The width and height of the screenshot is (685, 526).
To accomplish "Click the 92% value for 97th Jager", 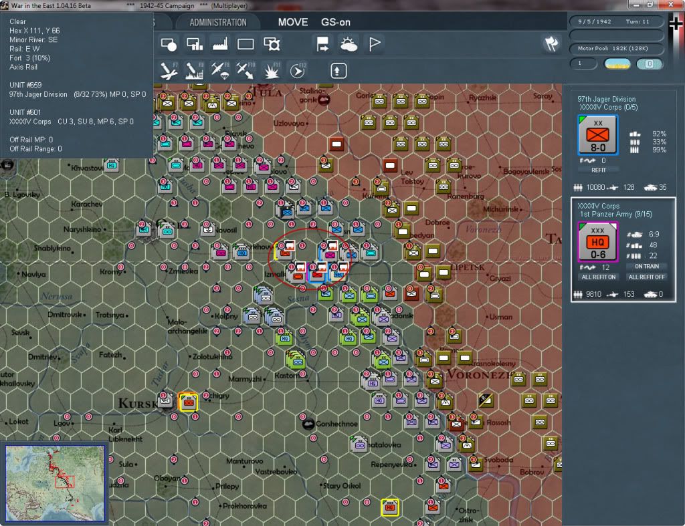I will pyautogui.click(x=659, y=134).
